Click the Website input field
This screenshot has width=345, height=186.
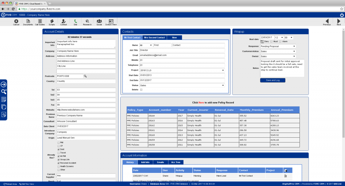86,110
